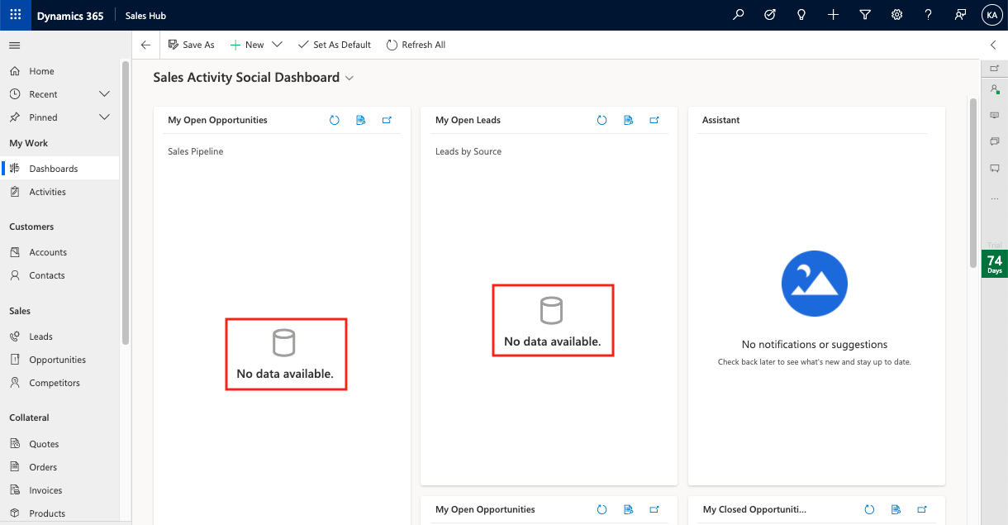Click the Save As button
The width and height of the screenshot is (1008, 525).
[191, 45]
